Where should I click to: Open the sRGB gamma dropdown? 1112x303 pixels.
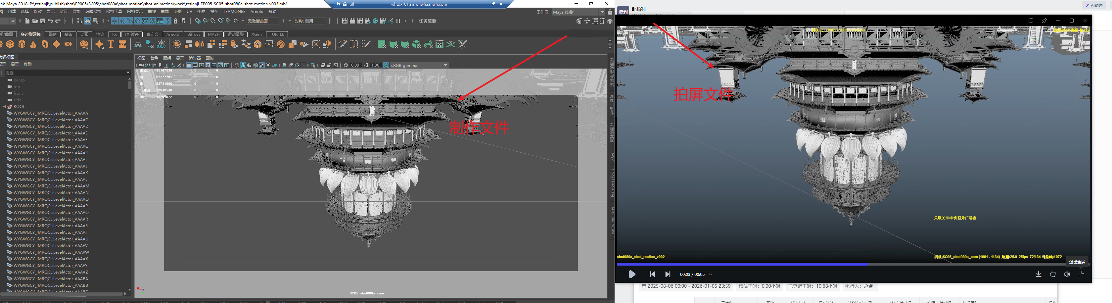pyautogui.click(x=445, y=65)
